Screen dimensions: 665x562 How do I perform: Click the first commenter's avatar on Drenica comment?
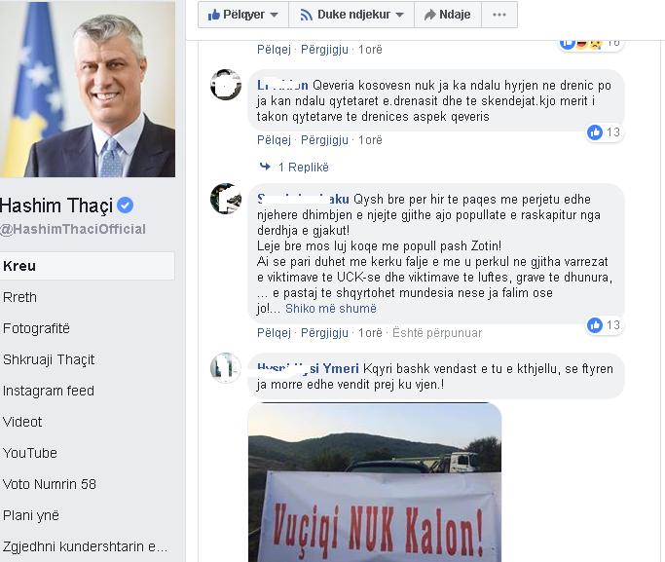226,85
